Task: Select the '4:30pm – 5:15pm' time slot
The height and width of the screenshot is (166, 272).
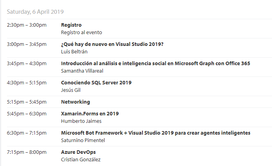Action: pyautogui.click(x=27, y=83)
